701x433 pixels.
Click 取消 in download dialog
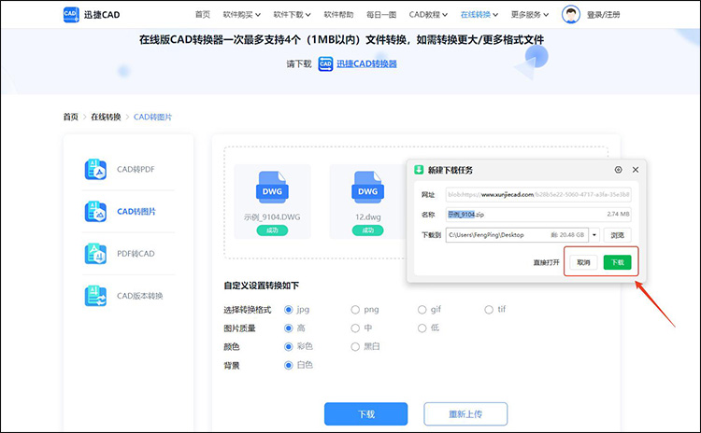coord(583,262)
